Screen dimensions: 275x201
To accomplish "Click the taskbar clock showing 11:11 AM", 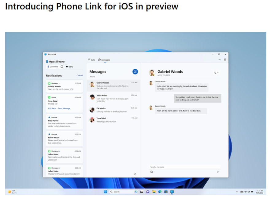I will (260, 192).
